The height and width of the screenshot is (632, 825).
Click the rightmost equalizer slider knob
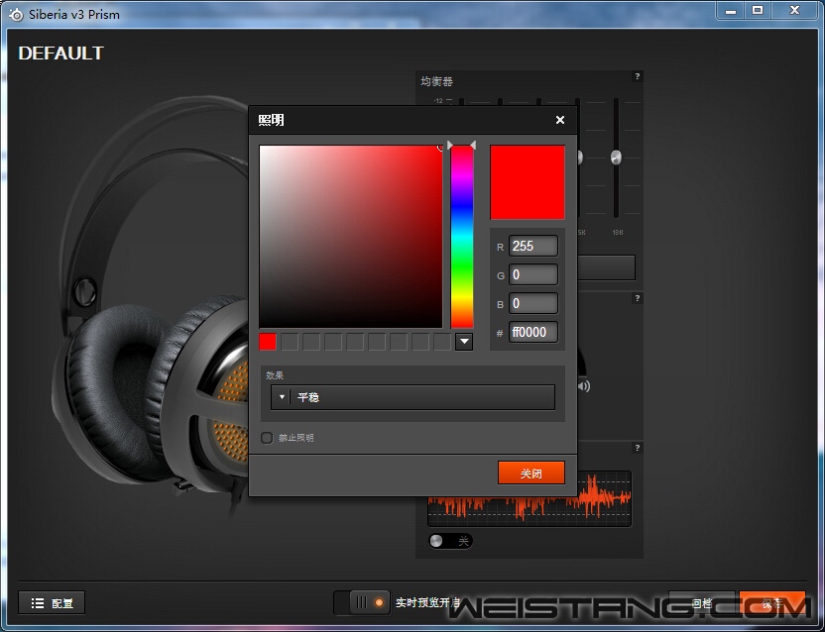616,157
